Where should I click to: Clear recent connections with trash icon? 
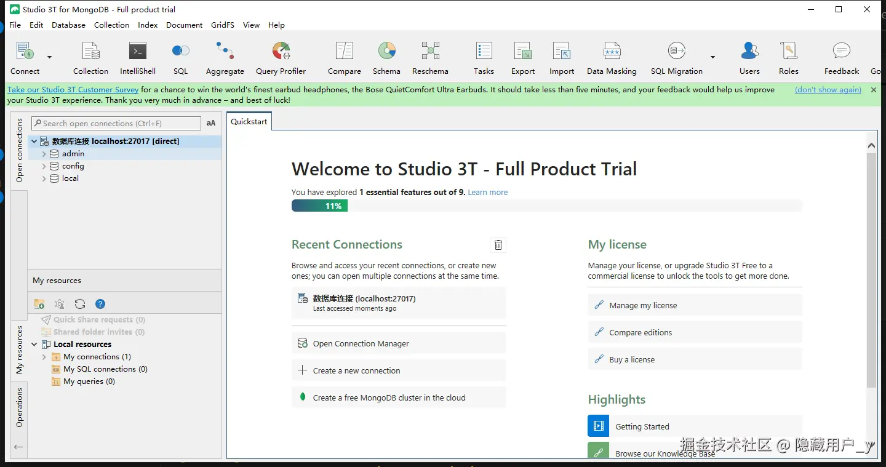(x=498, y=245)
